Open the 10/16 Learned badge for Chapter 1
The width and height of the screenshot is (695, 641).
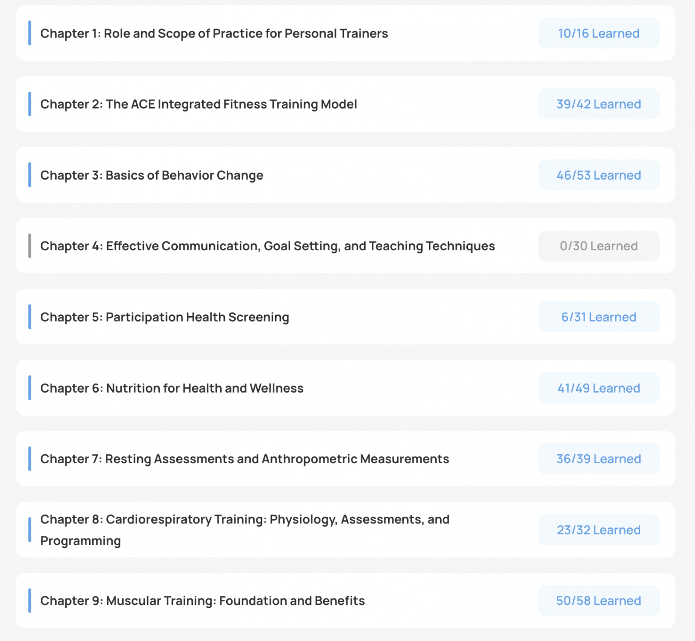(598, 33)
